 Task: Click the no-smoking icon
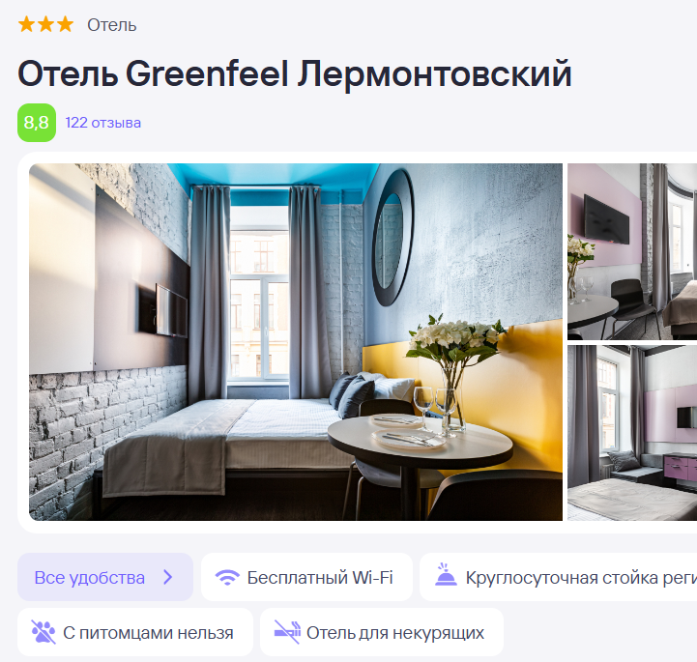(x=287, y=632)
